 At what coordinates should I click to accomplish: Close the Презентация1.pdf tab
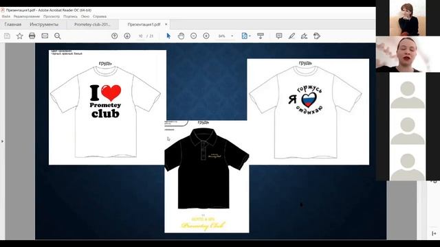166,25
